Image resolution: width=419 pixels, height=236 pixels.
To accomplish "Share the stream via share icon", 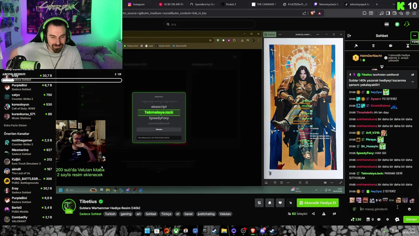I will click(313, 214).
